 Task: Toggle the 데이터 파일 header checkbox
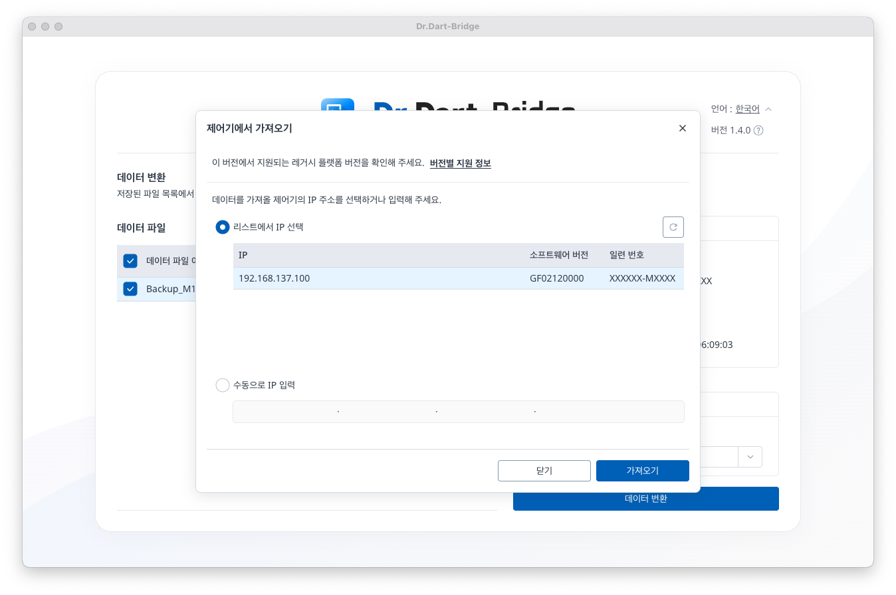pyautogui.click(x=130, y=261)
